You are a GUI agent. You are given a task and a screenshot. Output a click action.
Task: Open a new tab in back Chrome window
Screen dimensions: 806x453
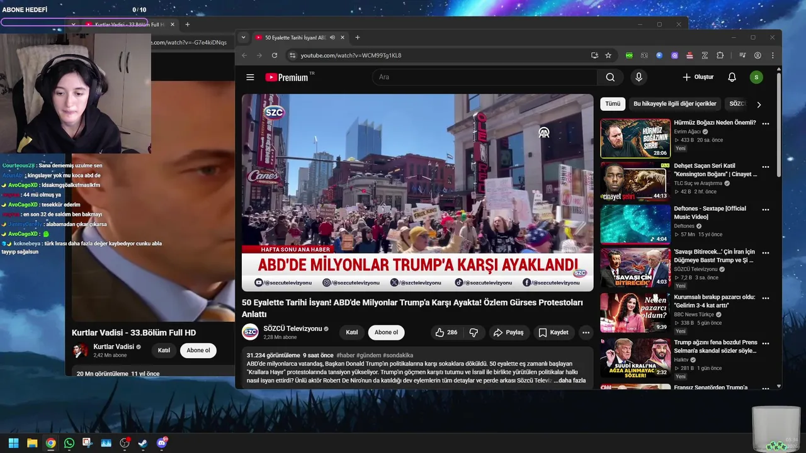pyautogui.click(x=187, y=25)
